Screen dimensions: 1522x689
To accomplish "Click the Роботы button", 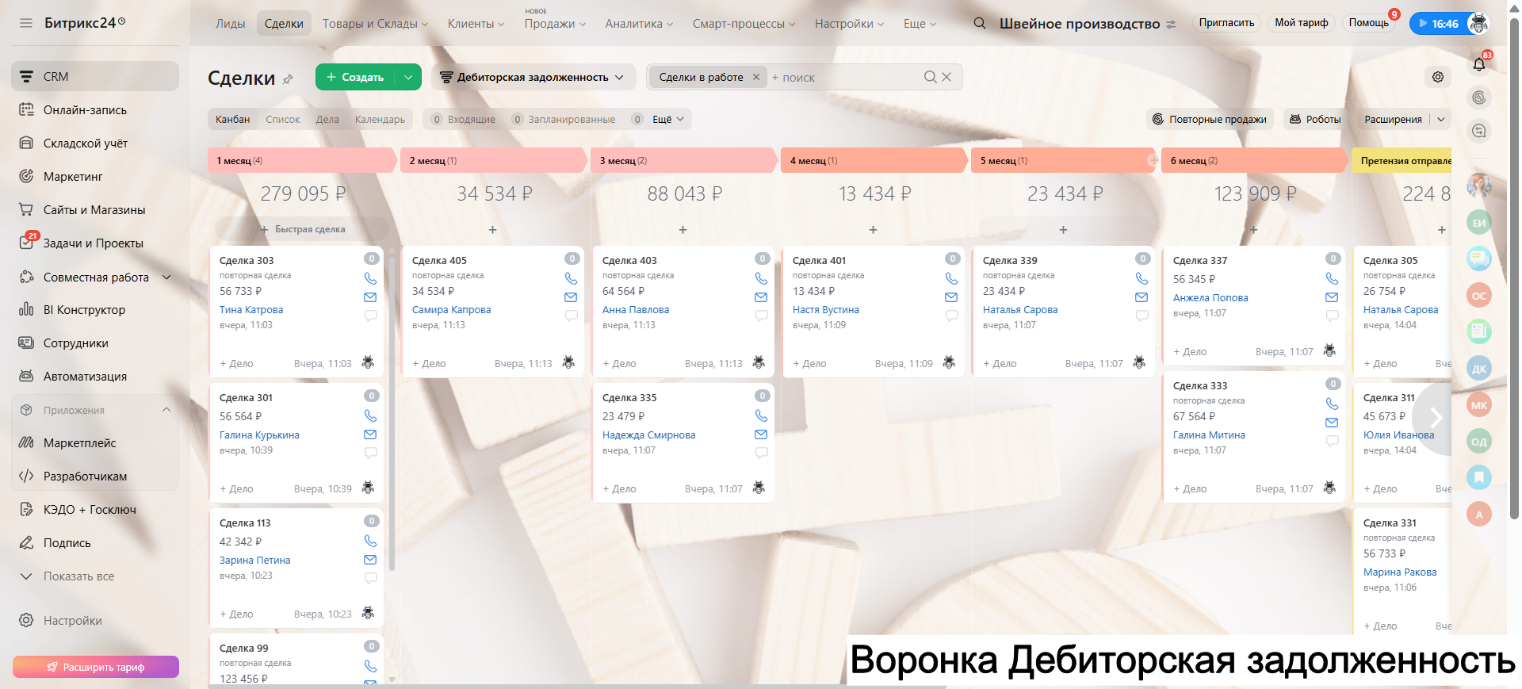I will tap(1315, 120).
